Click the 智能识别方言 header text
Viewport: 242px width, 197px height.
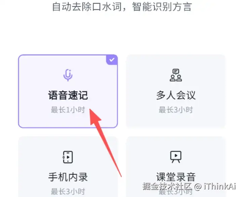tap(162, 7)
